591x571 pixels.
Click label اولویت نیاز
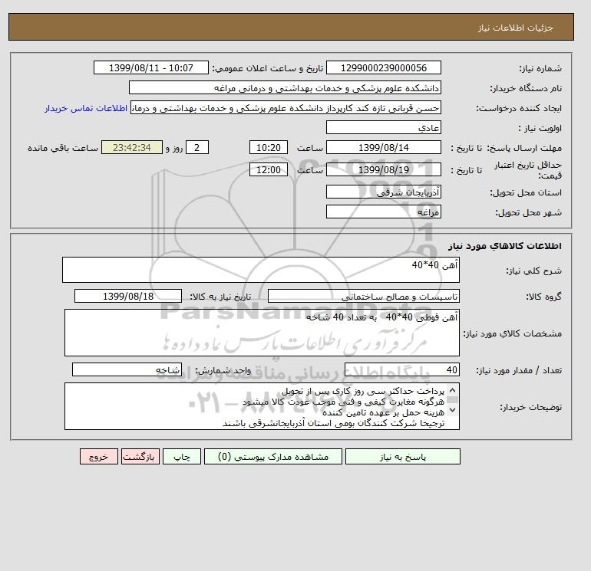[540, 128]
